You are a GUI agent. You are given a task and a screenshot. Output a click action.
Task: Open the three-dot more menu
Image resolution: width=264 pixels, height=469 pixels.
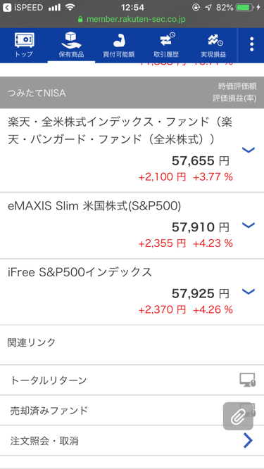(x=252, y=44)
